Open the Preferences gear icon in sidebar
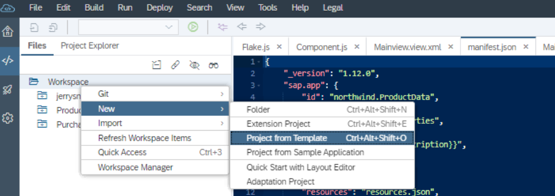This screenshot has width=555, height=196. (8, 118)
